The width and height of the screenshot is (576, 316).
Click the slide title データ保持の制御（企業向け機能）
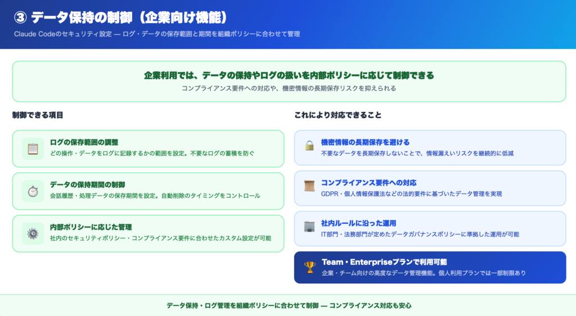pos(121,17)
